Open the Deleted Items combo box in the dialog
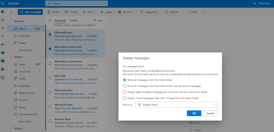 tap(177, 105)
